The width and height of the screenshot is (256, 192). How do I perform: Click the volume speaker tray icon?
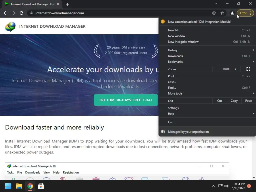(226, 186)
